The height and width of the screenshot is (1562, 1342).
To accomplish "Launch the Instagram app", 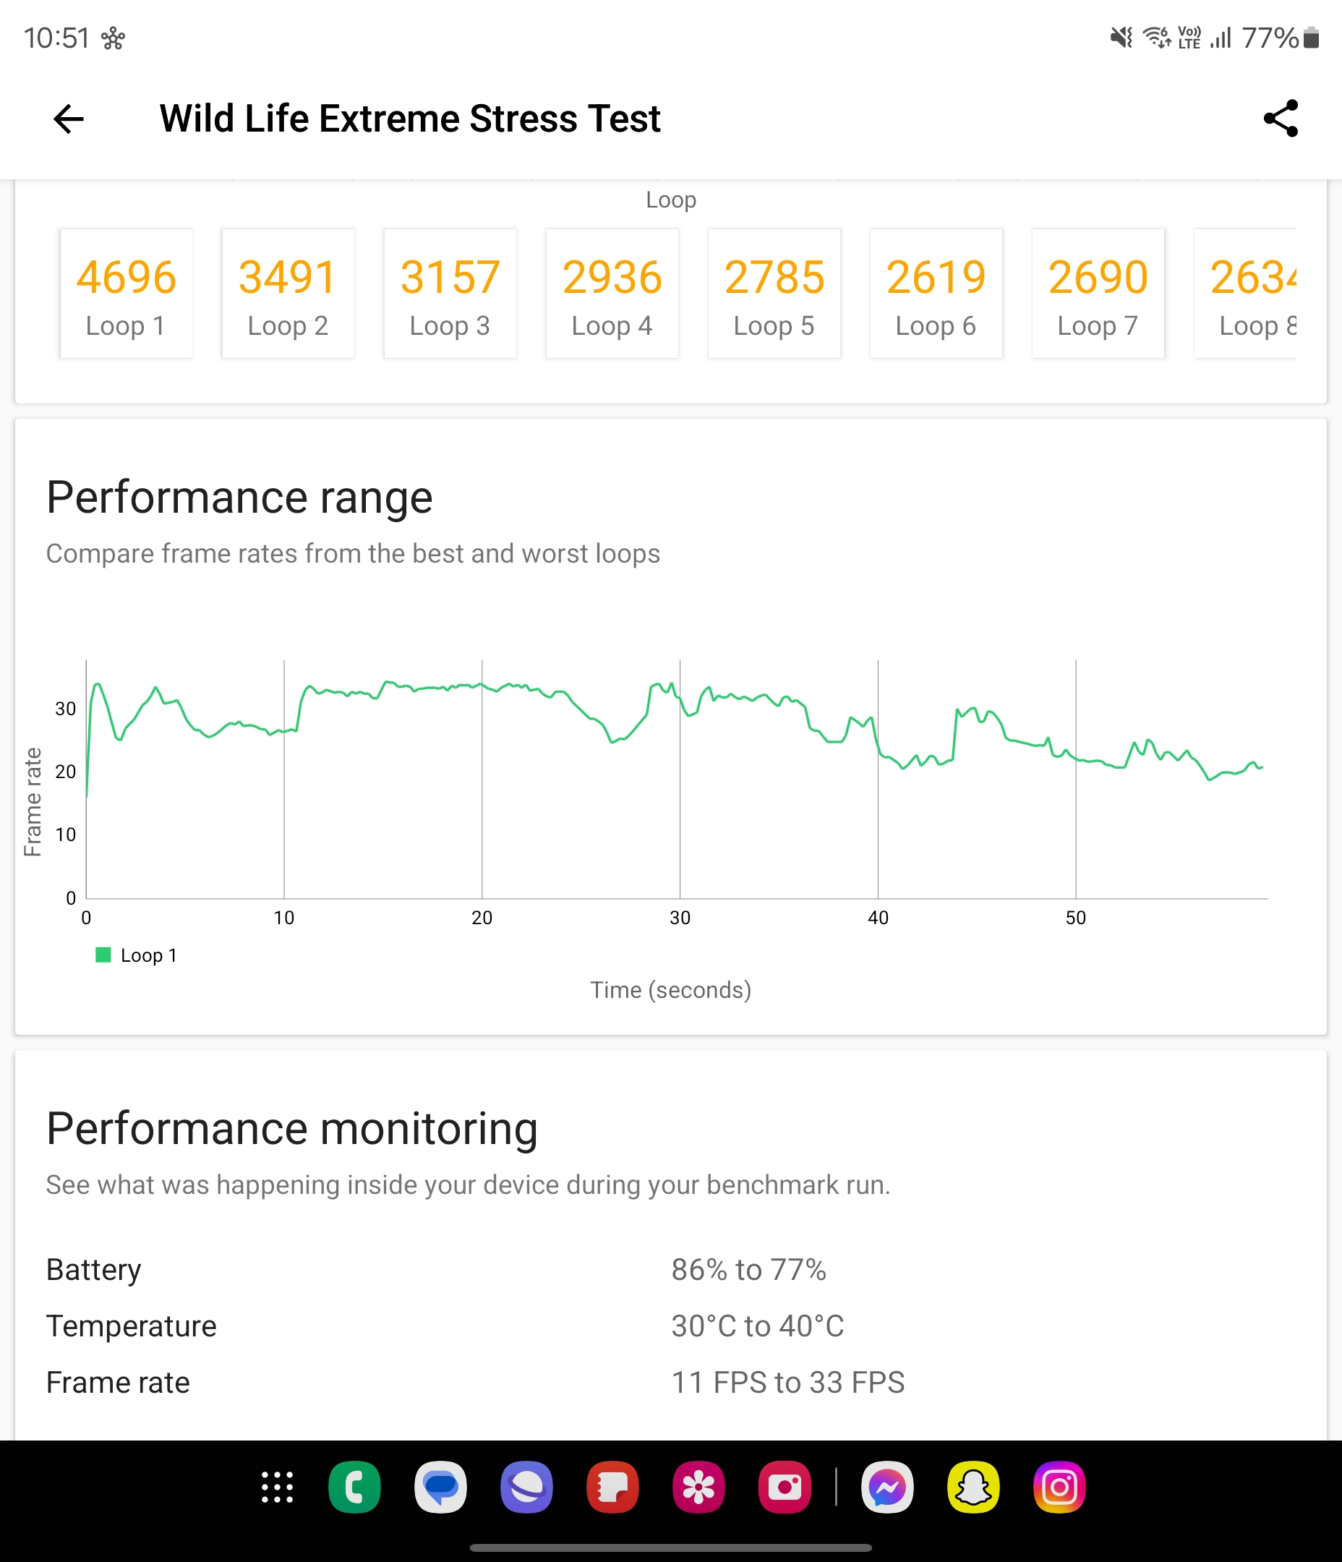I will (1059, 1487).
